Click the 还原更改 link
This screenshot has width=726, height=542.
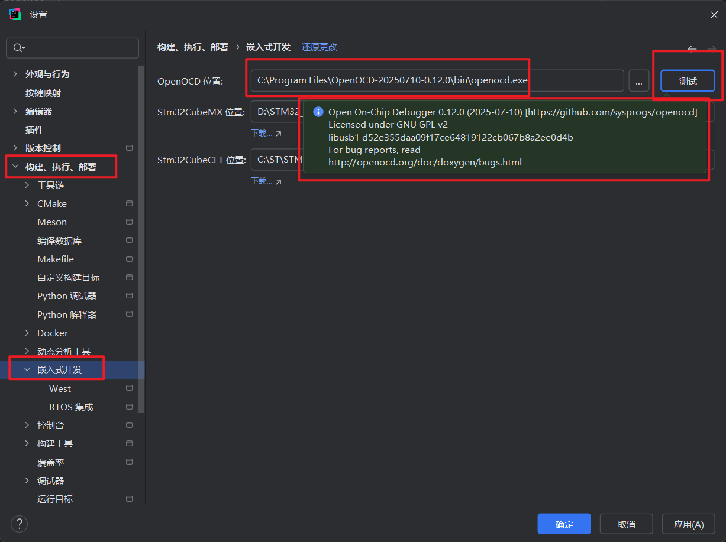point(320,47)
